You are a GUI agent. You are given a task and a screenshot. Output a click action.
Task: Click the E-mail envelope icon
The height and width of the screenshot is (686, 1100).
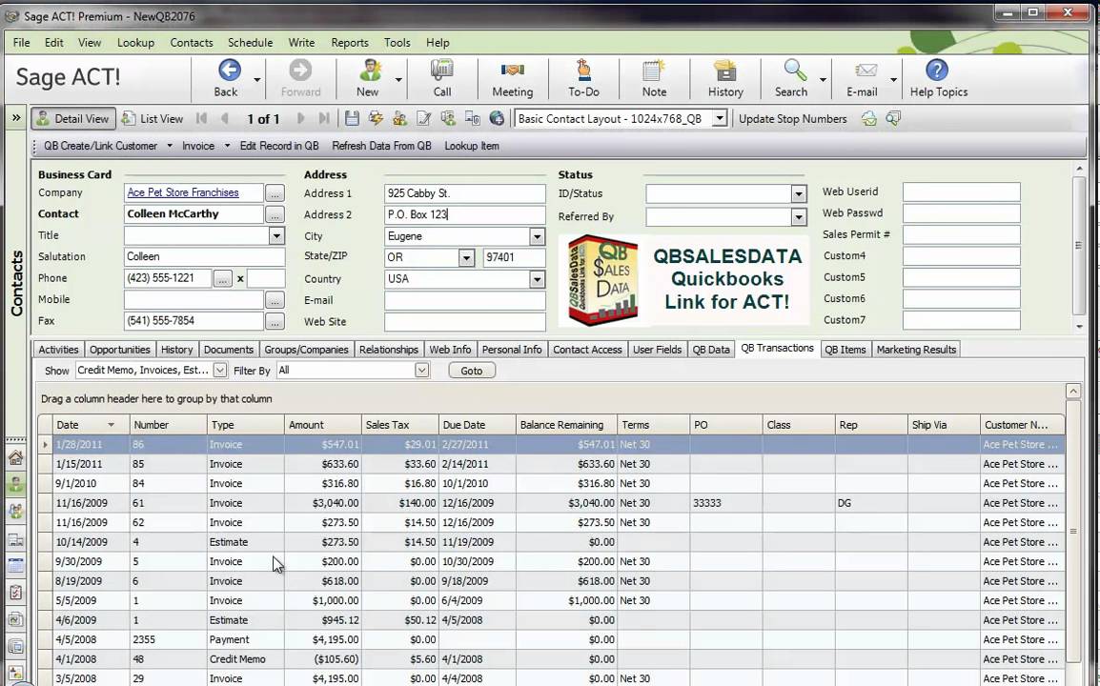click(x=865, y=71)
